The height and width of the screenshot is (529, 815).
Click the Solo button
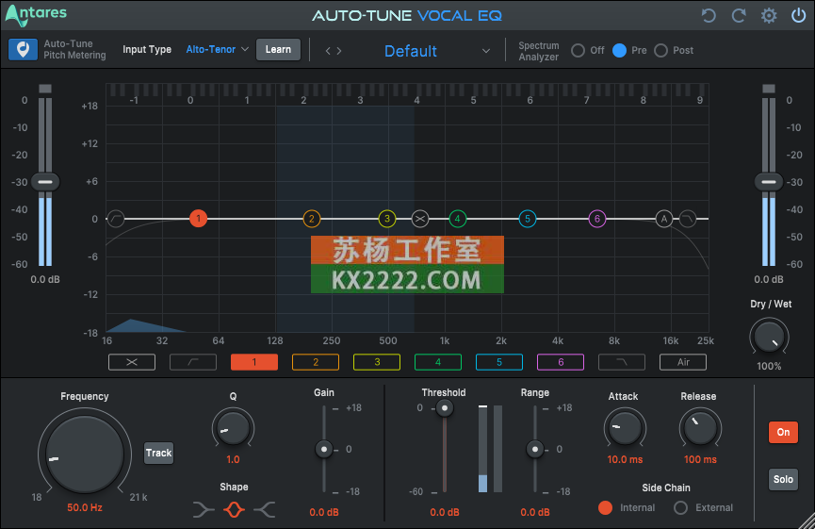coord(783,480)
